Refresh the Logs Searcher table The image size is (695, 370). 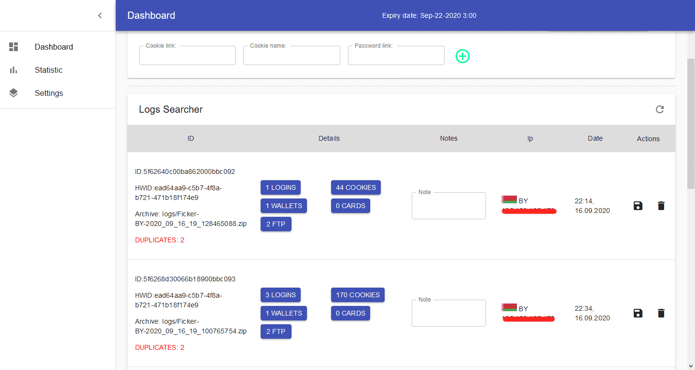click(660, 109)
